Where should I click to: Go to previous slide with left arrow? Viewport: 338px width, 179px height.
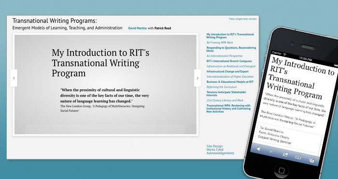coord(14,78)
